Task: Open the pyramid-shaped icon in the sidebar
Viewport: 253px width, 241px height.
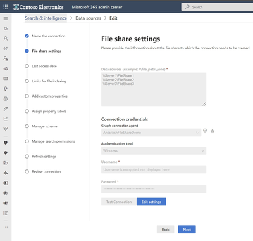Action: click(x=6, y=173)
